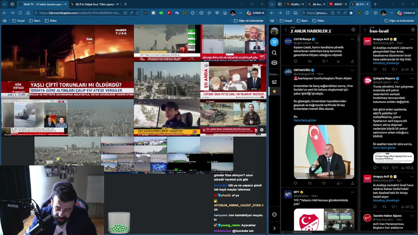Screen dimensions: 418x235
Task: Like the CGTN Rusça post
Action: (x=324, y=61)
